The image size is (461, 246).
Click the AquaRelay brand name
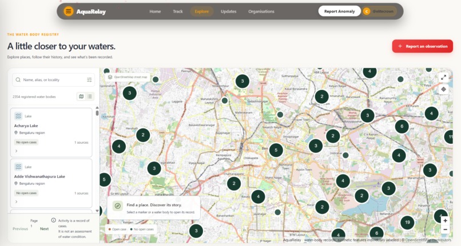[x=91, y=12]
